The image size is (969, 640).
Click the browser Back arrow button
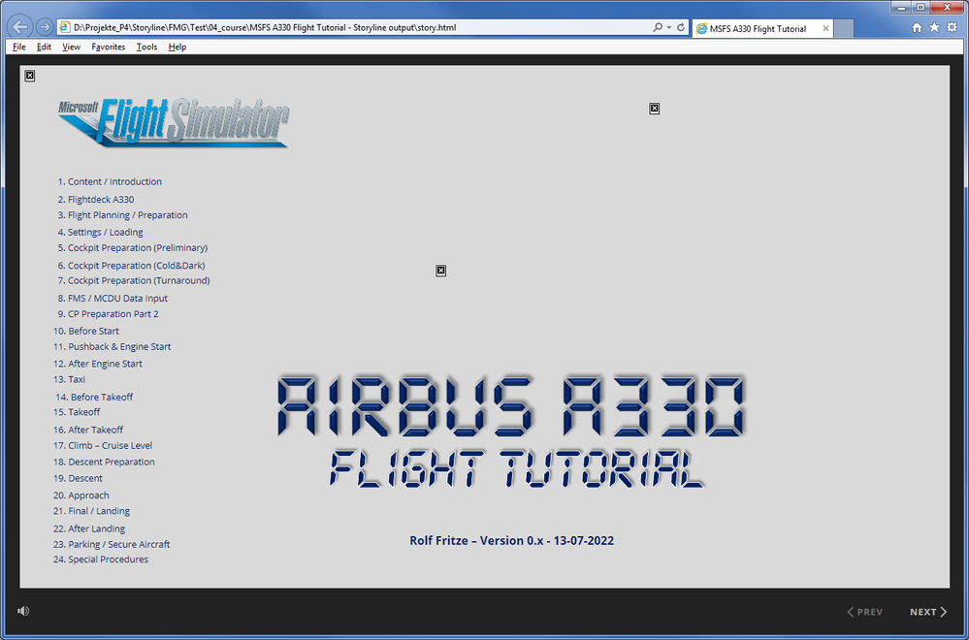coord(19,27)
